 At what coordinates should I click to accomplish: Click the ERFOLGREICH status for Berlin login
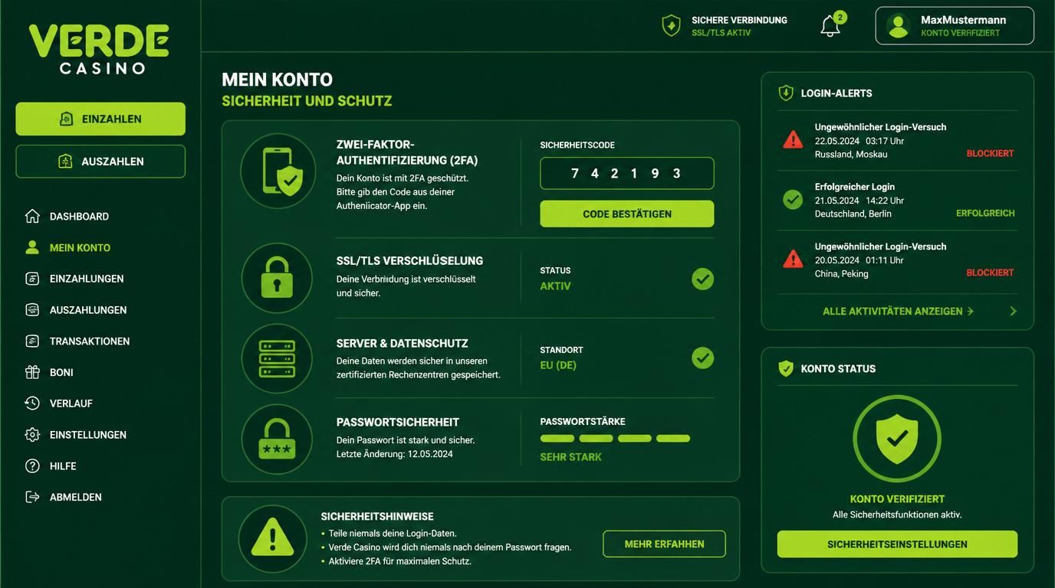point(985,214)
